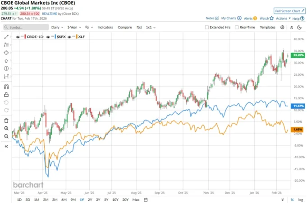Open the Full Screen Chart

[289, 10]
